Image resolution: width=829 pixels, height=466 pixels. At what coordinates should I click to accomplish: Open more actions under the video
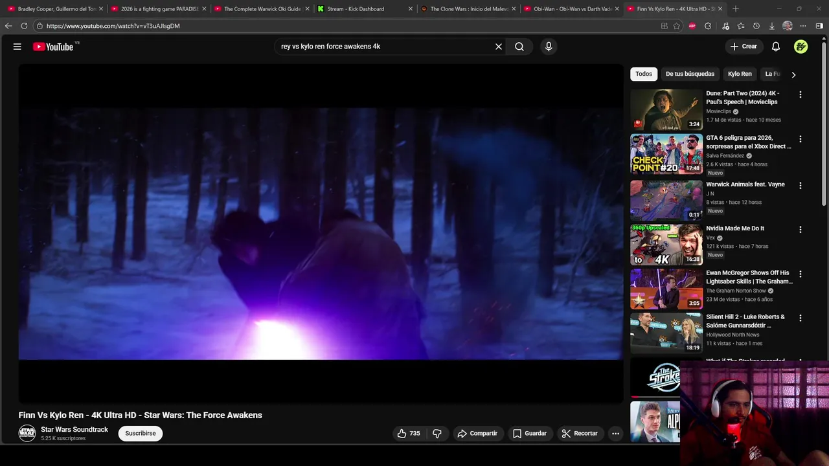(616, 434)
